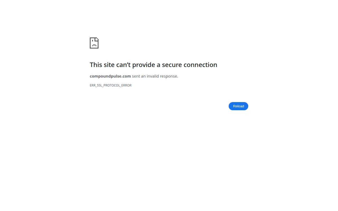Click the word "site" in the heading
The image size is (338, 211).
[x=109, y=65]
